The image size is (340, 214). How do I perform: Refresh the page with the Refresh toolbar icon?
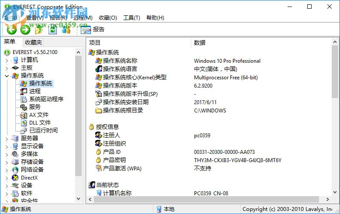(52, 30)
